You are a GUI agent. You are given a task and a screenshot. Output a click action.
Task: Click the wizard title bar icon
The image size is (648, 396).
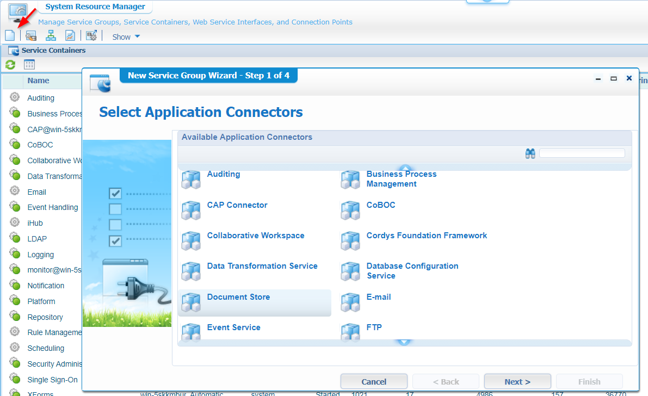click(100, 83)
